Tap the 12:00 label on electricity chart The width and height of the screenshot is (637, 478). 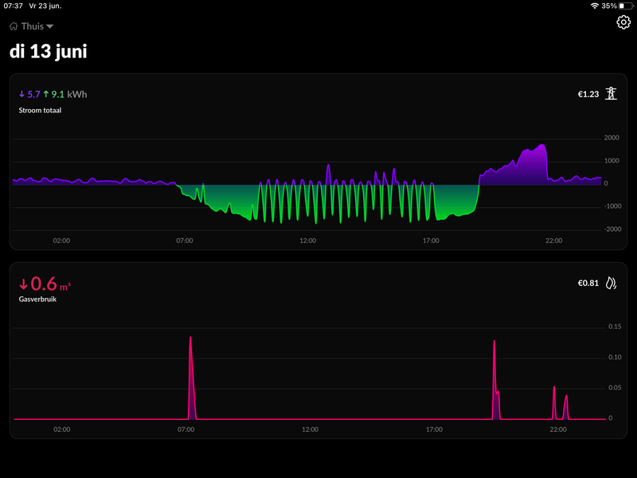click(307, 241)
